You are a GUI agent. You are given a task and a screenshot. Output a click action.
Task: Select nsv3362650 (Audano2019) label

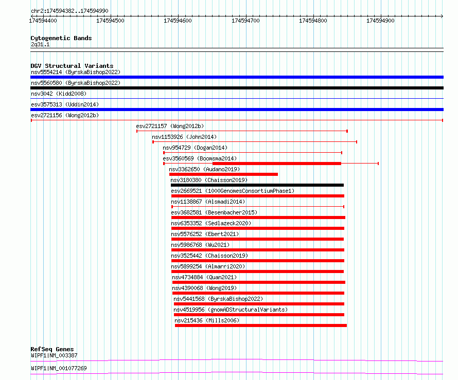pos(204,169)
